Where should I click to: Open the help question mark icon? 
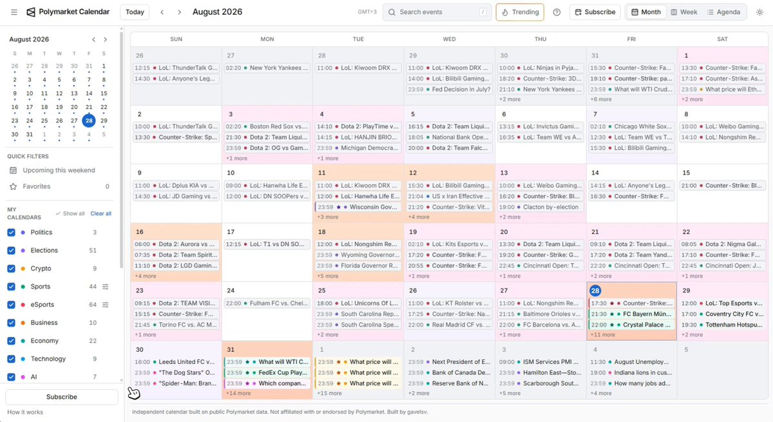tap(557, 12)
